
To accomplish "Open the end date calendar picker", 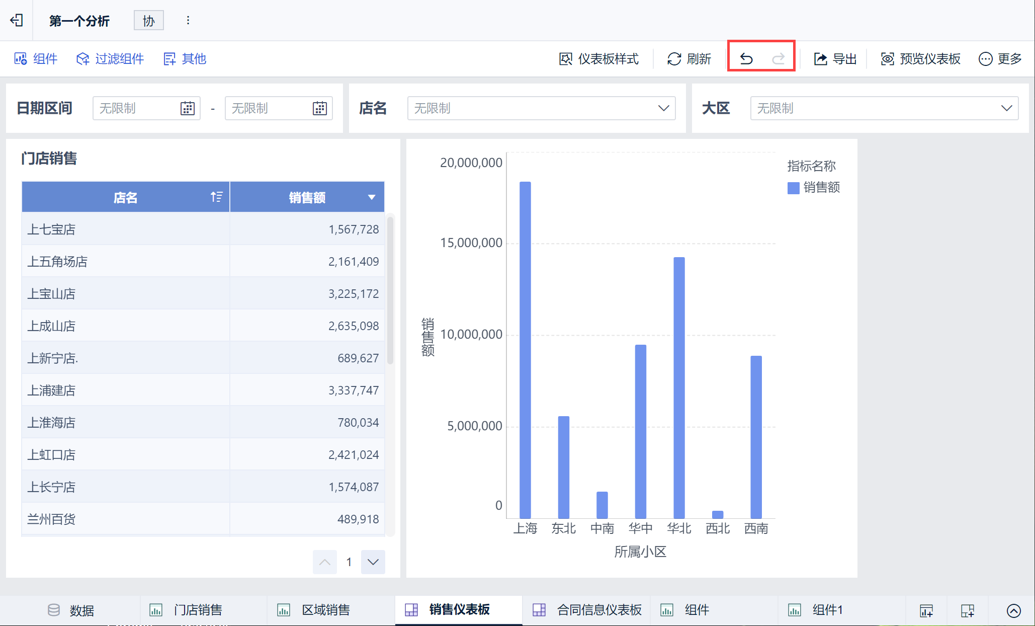I will [x=320, y=108].
